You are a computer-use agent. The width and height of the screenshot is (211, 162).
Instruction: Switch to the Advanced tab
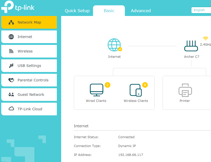coord(141,11)
